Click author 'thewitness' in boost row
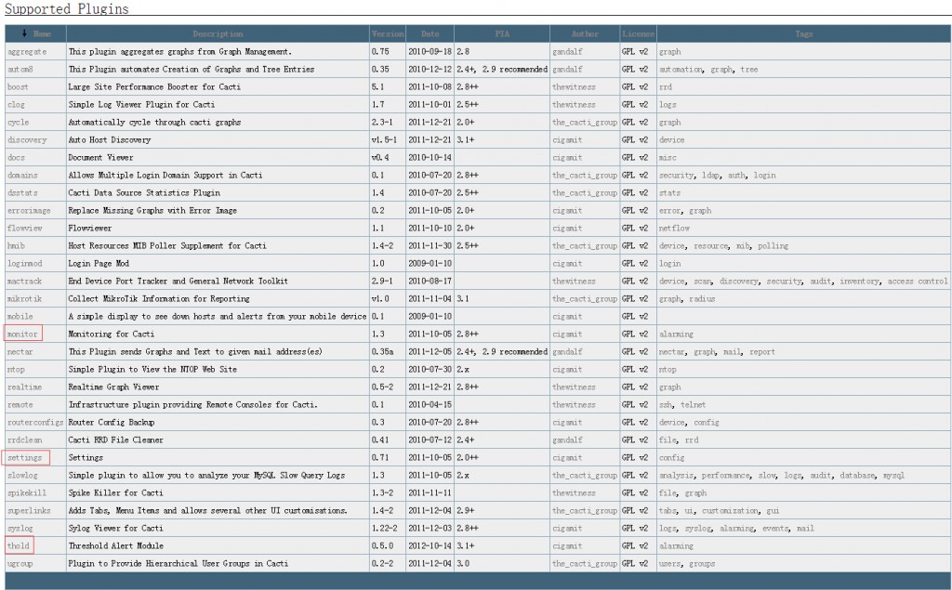This screenshot has height=590, width=952. [574, 87]
